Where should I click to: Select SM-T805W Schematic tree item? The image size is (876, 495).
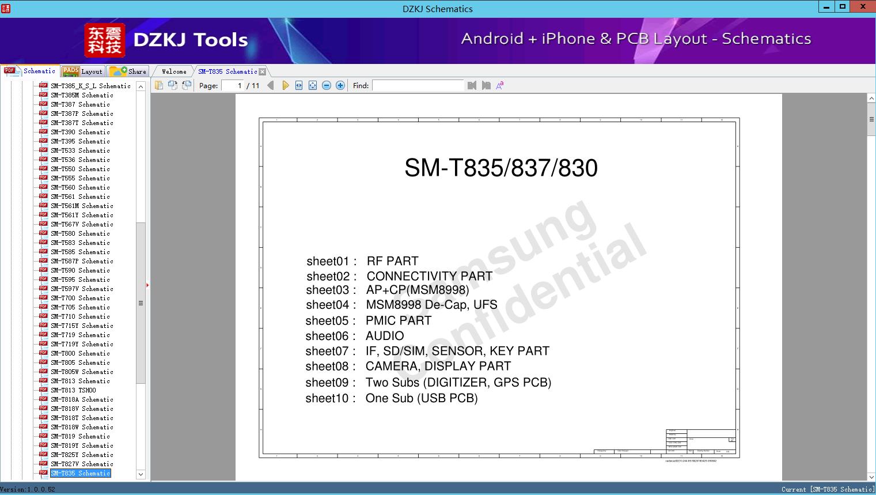tap(82, 372)
